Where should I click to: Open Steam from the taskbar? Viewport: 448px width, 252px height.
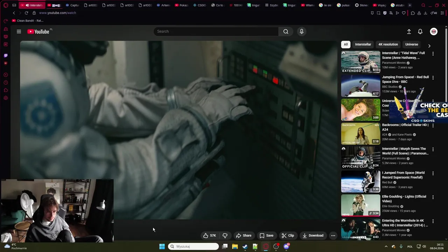pos(245,246)
